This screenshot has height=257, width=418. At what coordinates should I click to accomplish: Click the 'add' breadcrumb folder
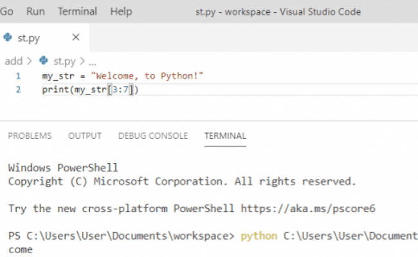(14, 61)
